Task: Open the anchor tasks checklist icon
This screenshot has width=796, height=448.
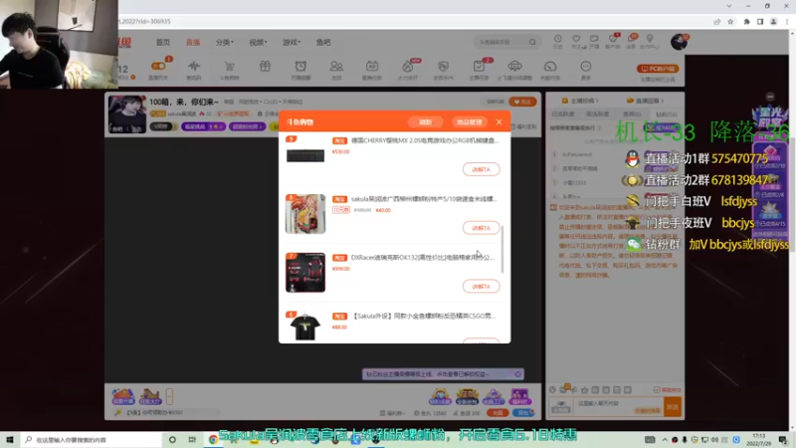Action: tap(479, 66)
